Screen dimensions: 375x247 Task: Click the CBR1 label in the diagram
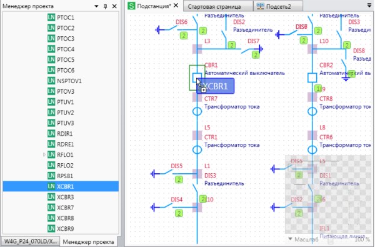211,65
